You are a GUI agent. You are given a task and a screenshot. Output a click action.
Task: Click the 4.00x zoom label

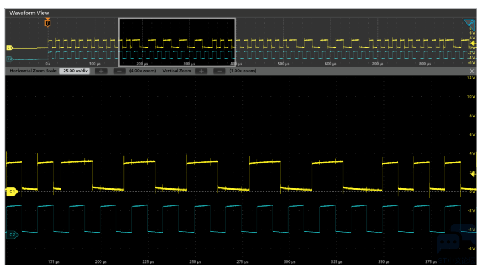[x=143, y=71]
